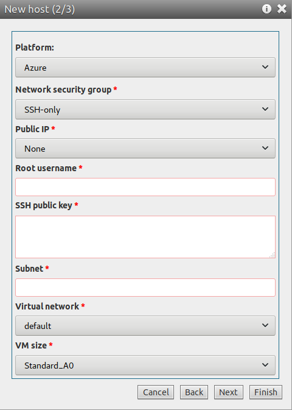Click the chevron arrow beside Standard_A0
This screenshot has width=292, height=410.
point(265,365)
